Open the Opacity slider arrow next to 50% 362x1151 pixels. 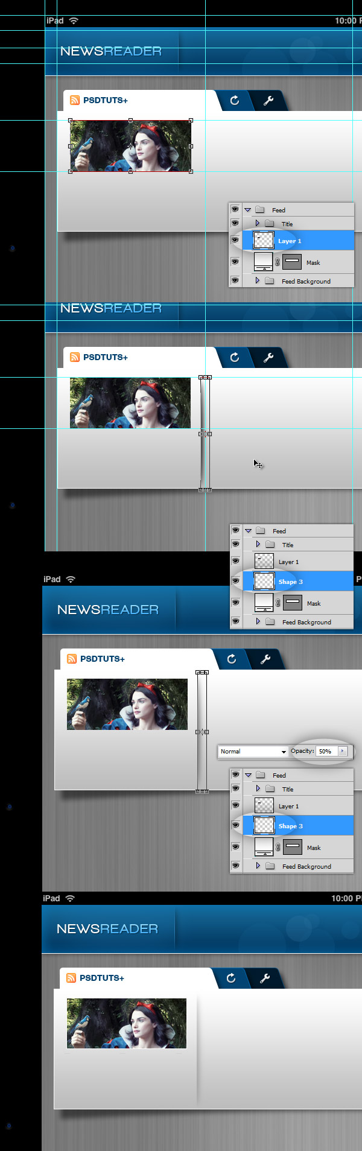pyautogui.click(x=343, y=751)
